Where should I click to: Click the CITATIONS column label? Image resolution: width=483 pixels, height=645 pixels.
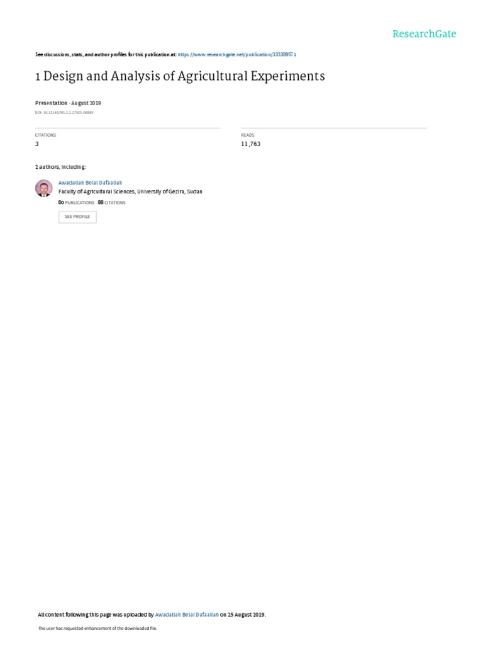45,135
